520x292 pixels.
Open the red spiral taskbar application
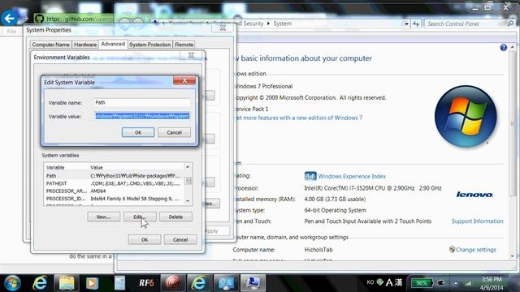tap(173, 283)
